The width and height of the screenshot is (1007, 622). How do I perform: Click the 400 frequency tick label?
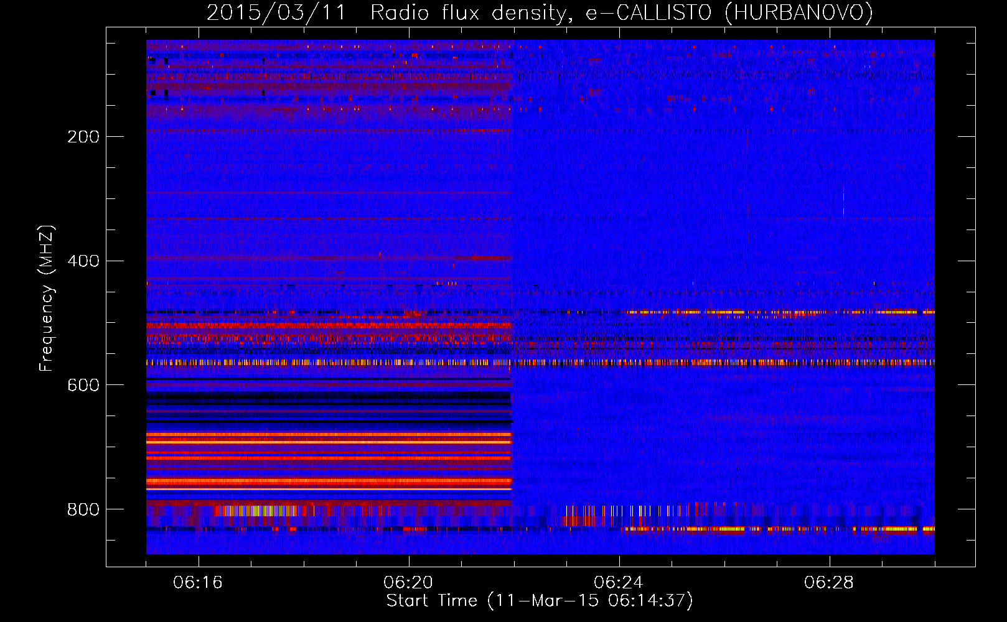tap(83, 261)
